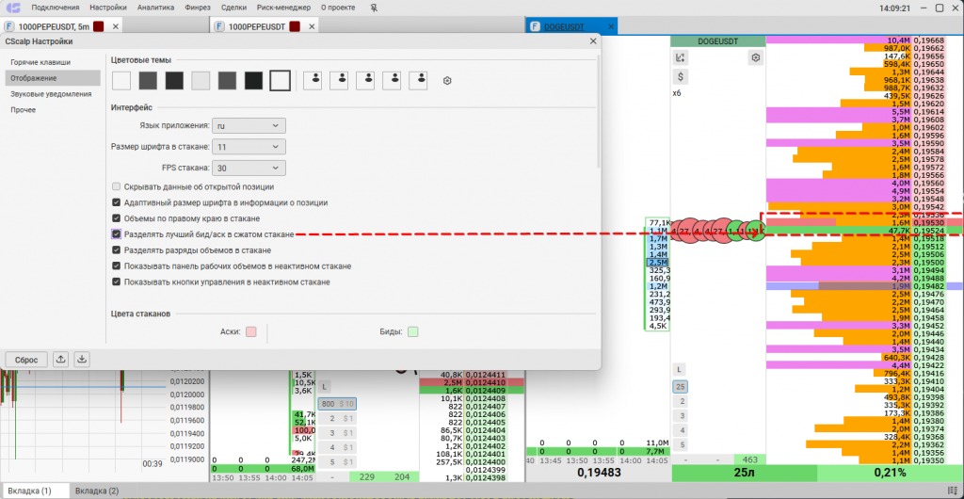This screenshot has height=499, width=964.
Task: Open Горячие клавиши settings section
Action: [53, 62]
